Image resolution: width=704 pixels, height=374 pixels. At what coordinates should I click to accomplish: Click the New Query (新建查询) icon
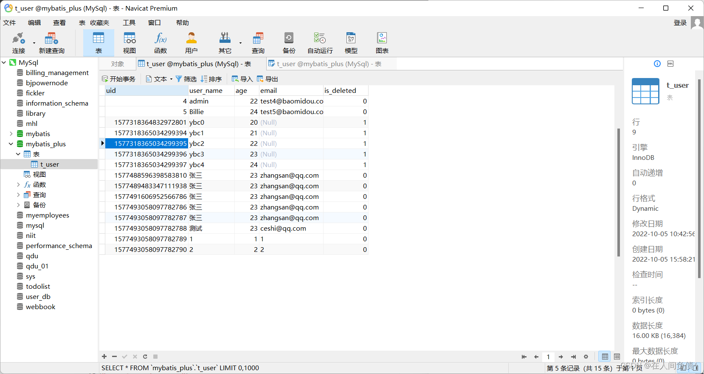click(51, 43)
